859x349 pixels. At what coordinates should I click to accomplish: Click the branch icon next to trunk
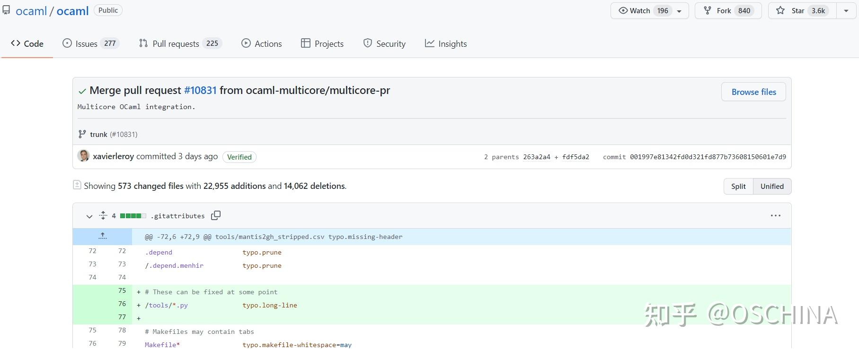(82, 134)
